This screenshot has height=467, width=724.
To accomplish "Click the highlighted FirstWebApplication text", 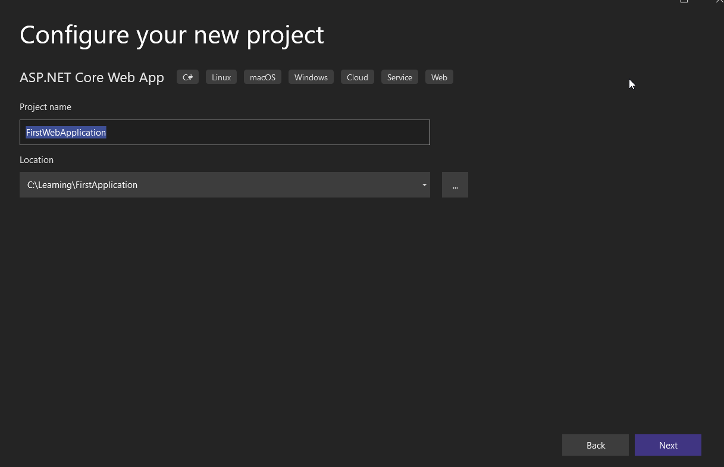I will pyautogui.click(x=66, y=133).
